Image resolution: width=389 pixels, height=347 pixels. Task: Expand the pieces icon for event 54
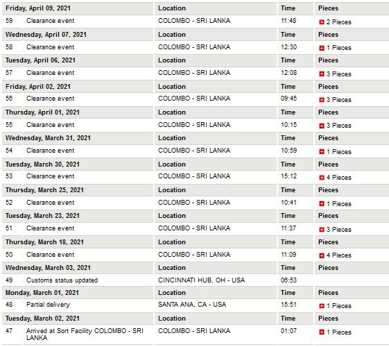(322, 152)
